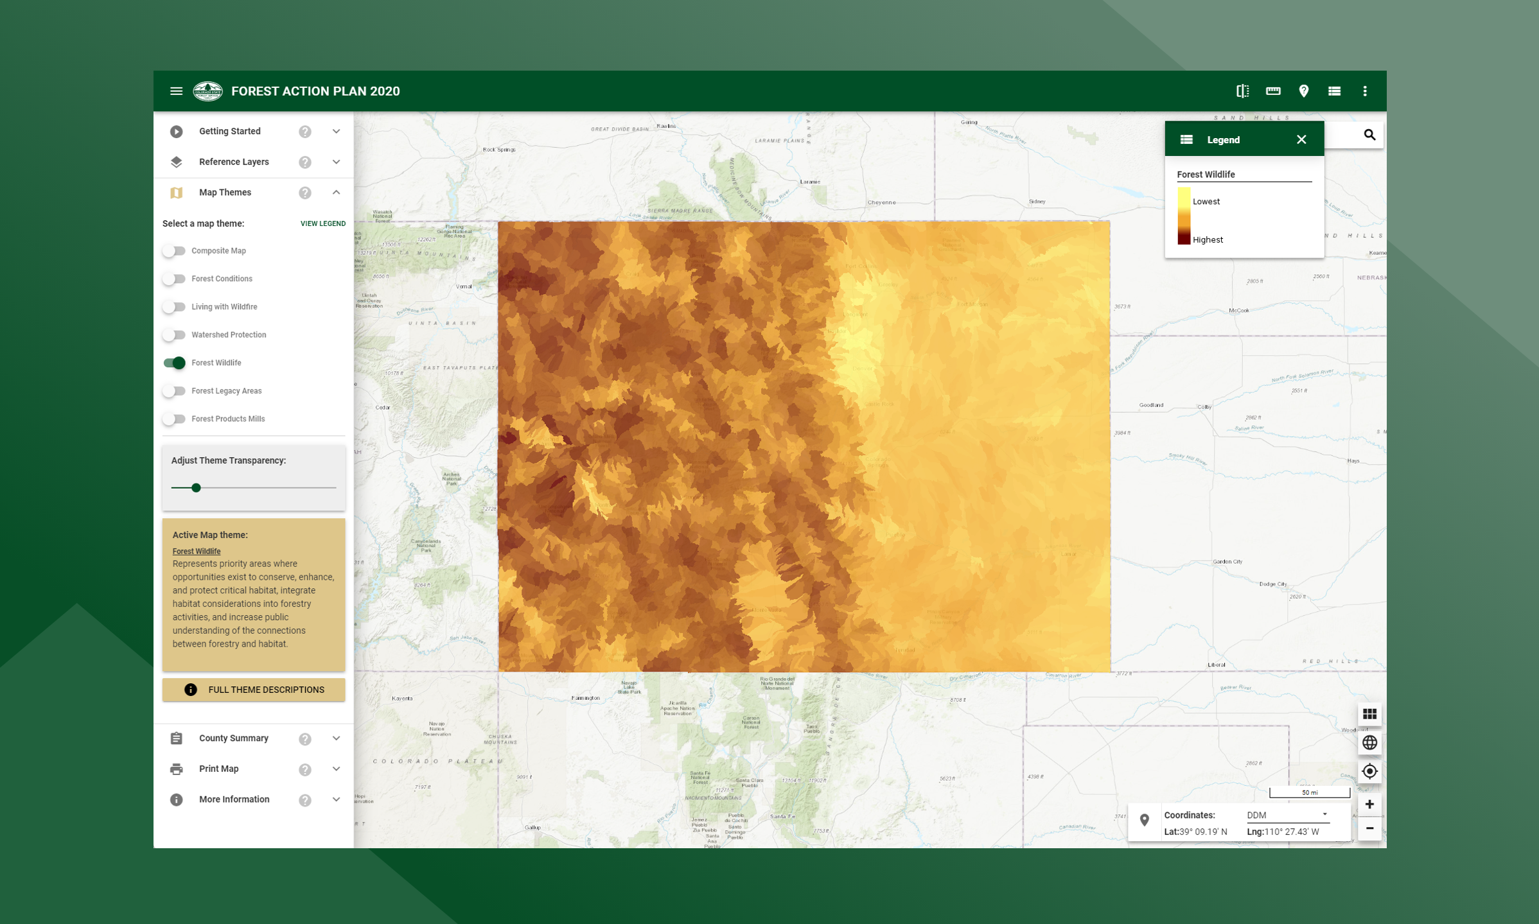Open the DDM coordinate format dropdown
This screenshot has width=1539, height=924.
coord(1287,815)
